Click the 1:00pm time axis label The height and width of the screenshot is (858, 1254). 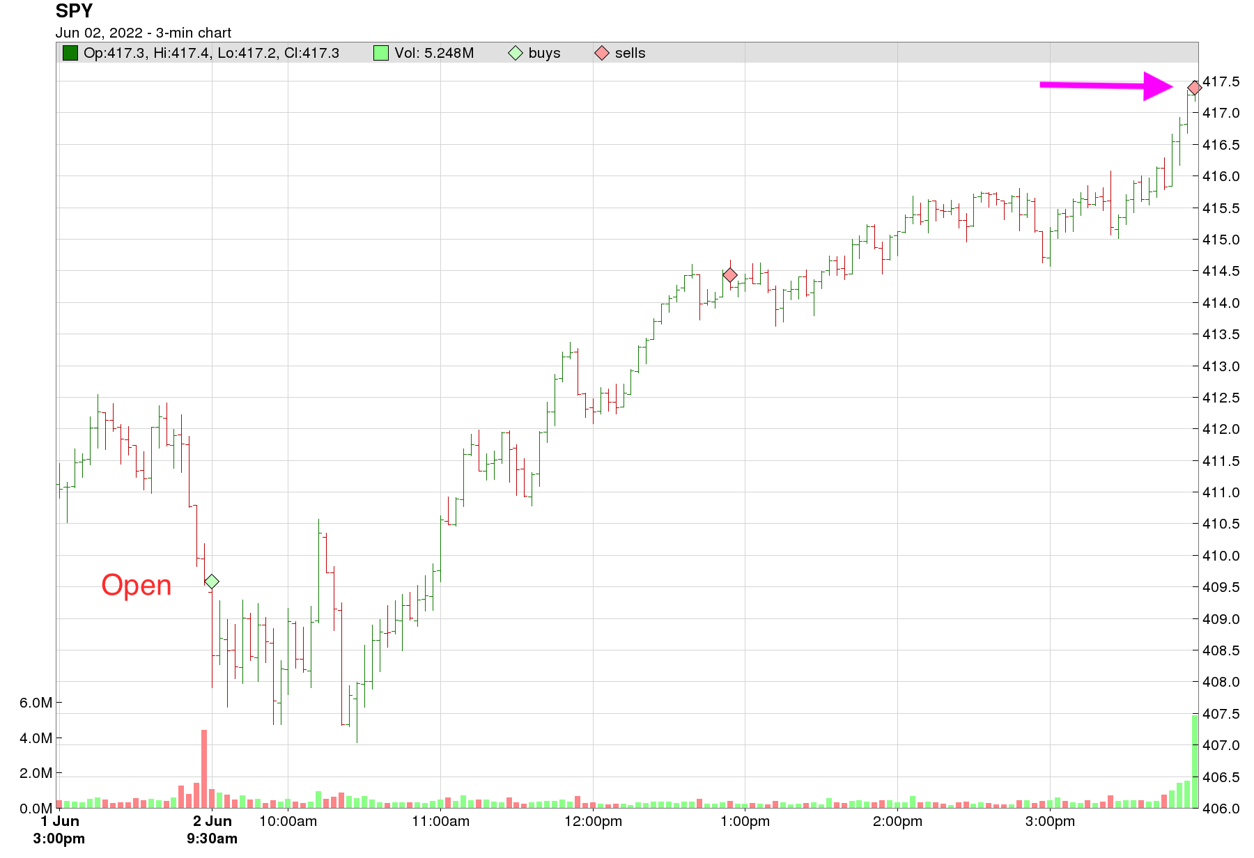click(x=745, y=821)
